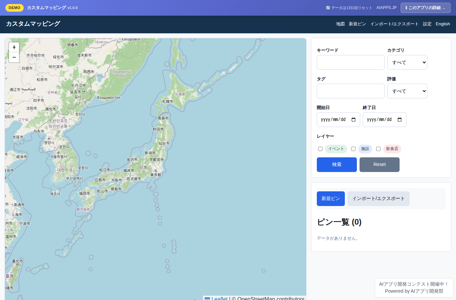Click 大阪市 label on the map

(x=117, y=180)
